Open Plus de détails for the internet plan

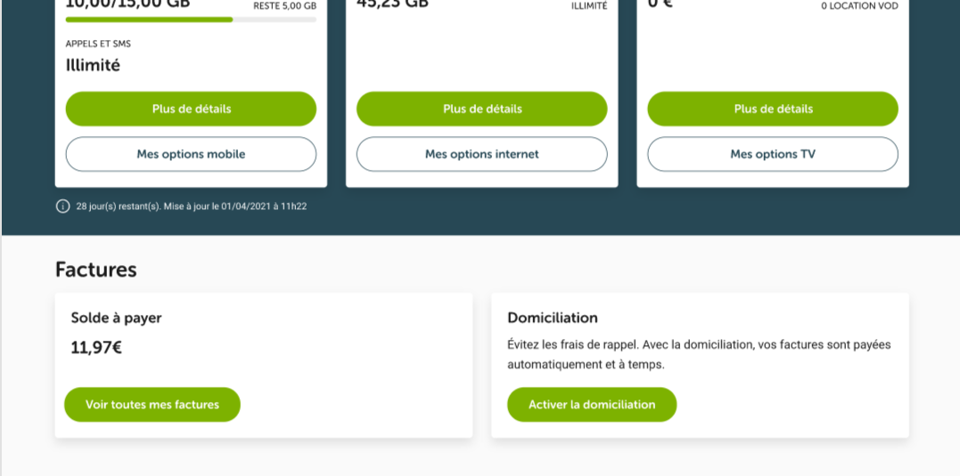[482, 109]
